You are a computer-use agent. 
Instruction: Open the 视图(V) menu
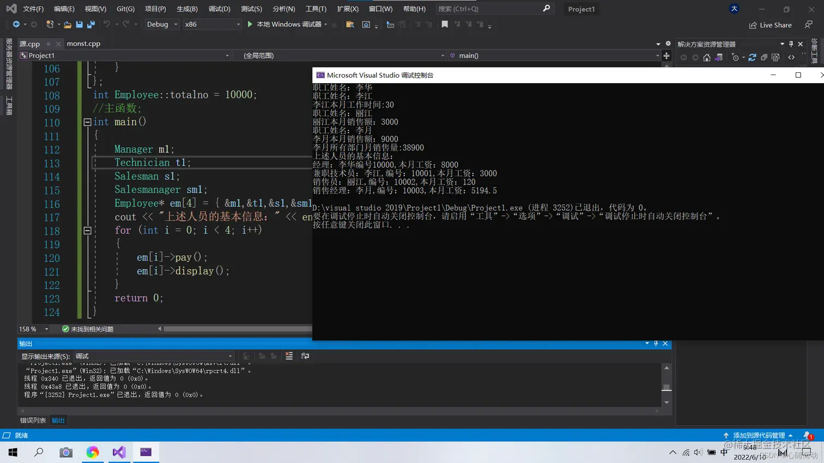point(95,9)
